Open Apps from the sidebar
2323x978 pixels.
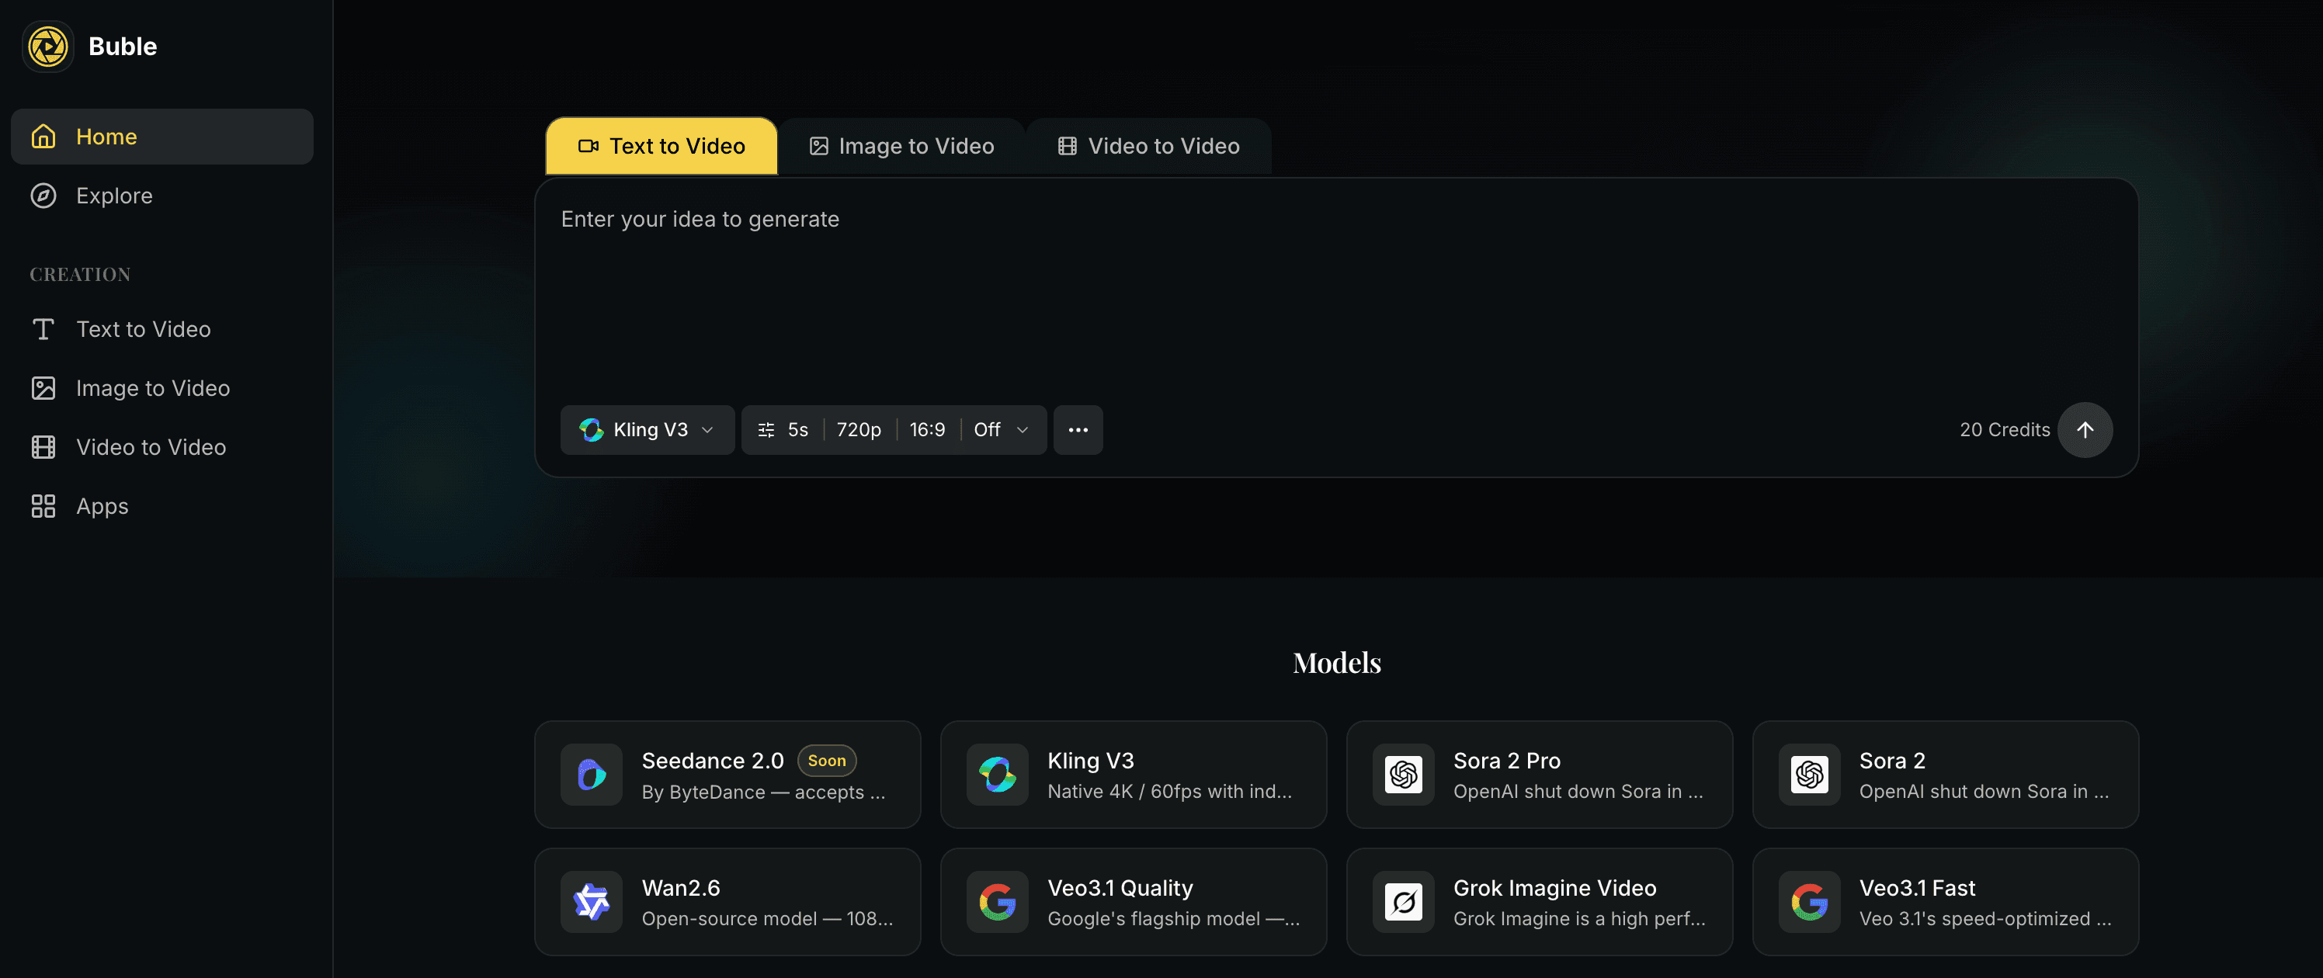click(162, 505)
